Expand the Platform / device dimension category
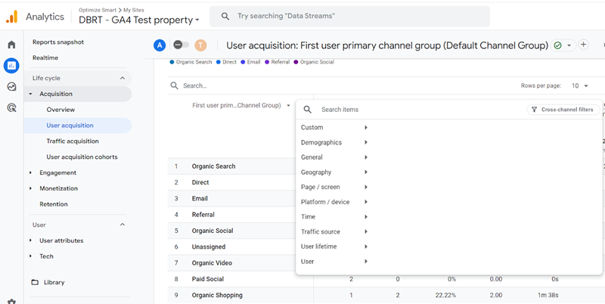The height and width of the screenshot is (304, 605). click(334, 202)
